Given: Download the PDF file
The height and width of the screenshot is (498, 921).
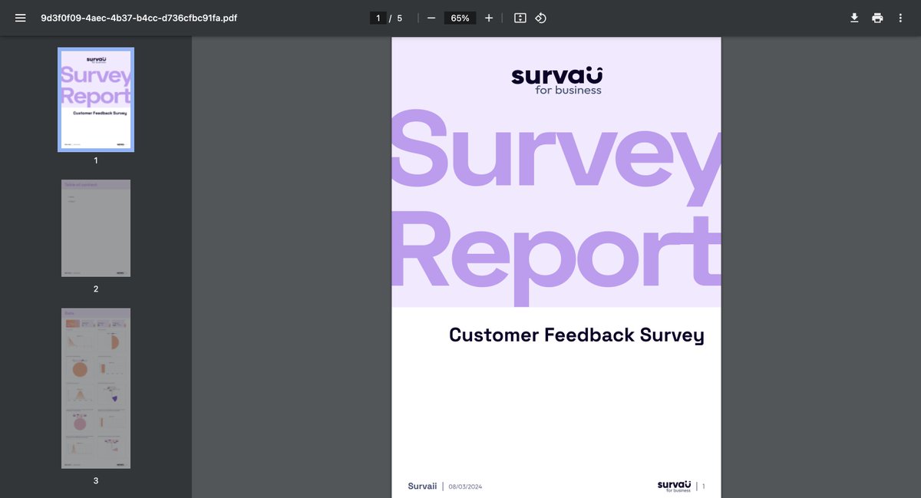Looking at the screenshot, I should 854,18.
